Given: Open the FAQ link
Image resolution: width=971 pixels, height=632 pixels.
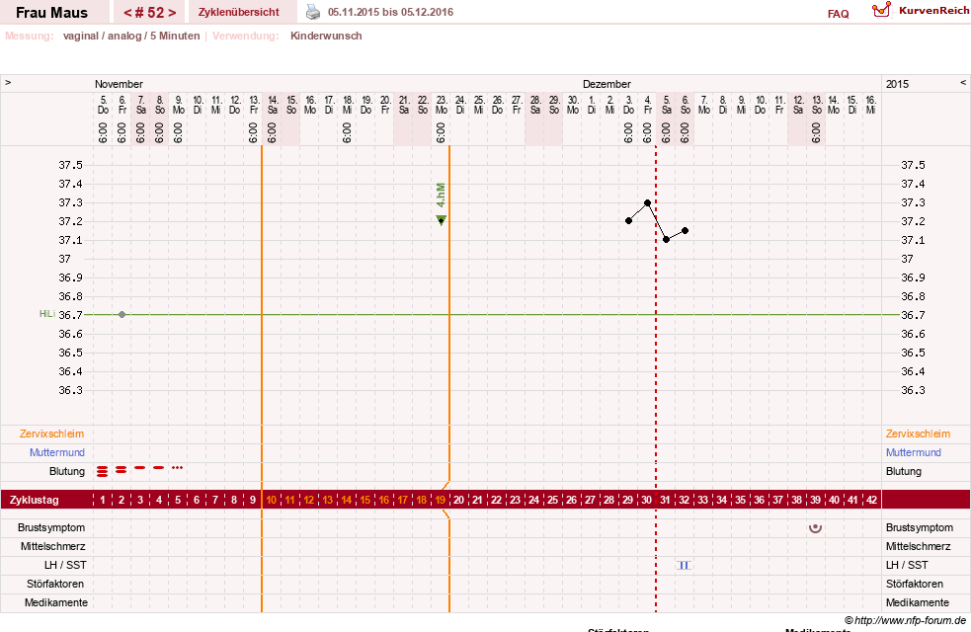Looking at the screenshot, I should (838, 14).
